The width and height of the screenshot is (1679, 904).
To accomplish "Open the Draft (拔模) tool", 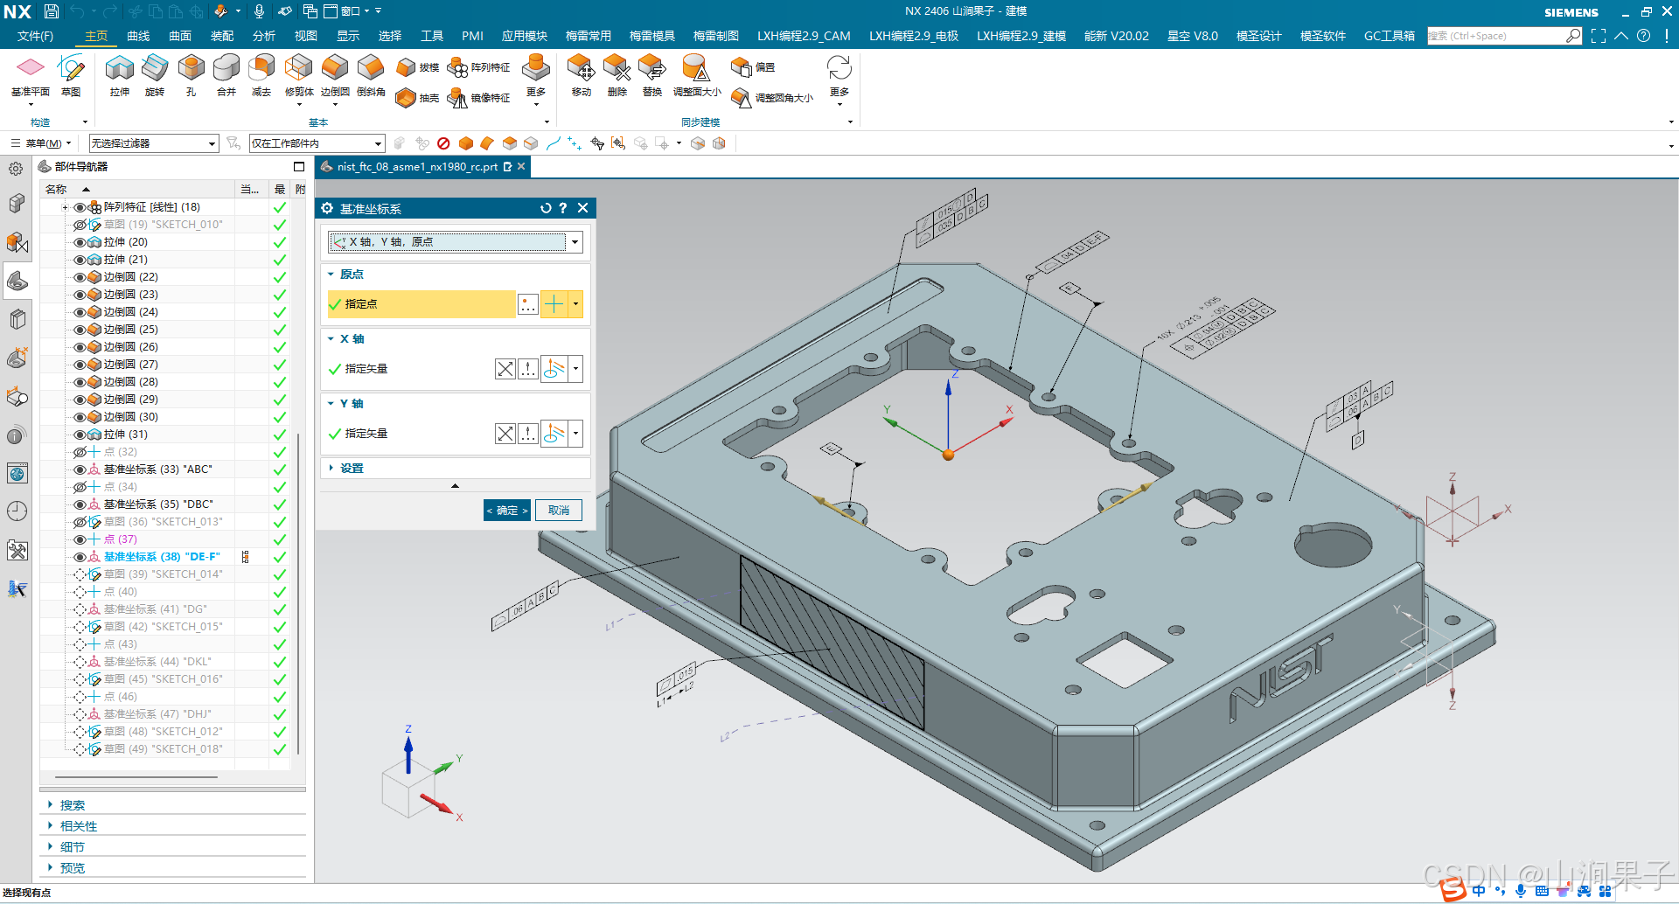I will tap(417, 67).
